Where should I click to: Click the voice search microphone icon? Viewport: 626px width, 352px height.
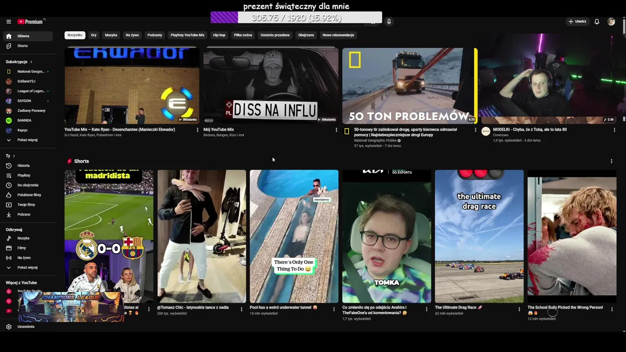389,22
